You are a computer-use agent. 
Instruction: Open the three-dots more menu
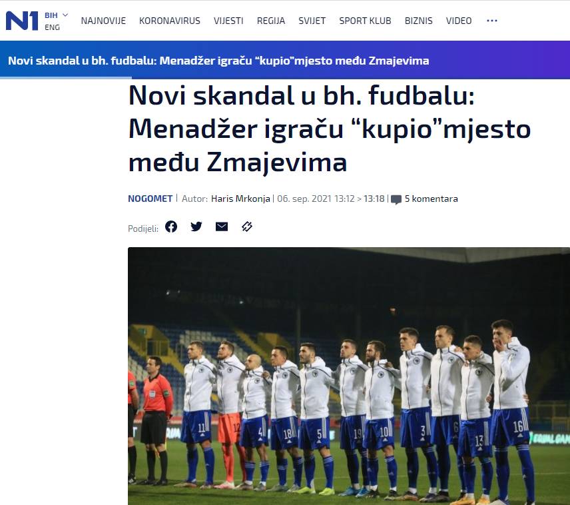pos(492,21)
